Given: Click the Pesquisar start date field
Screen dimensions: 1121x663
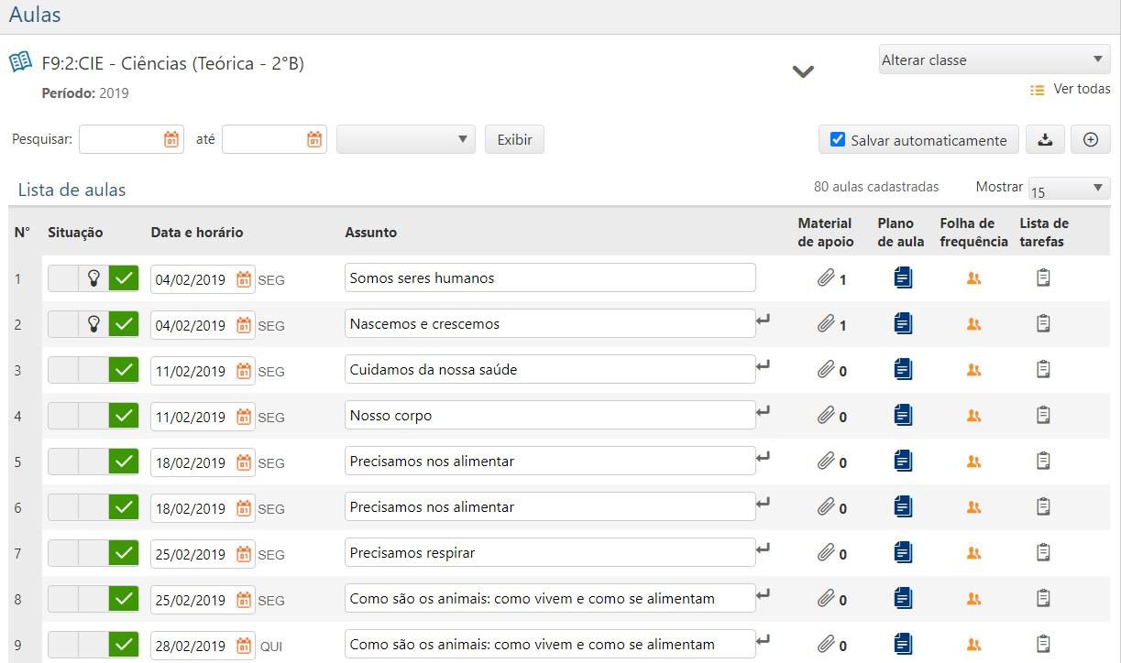Looking at the screenshot, I should [131, 139].
